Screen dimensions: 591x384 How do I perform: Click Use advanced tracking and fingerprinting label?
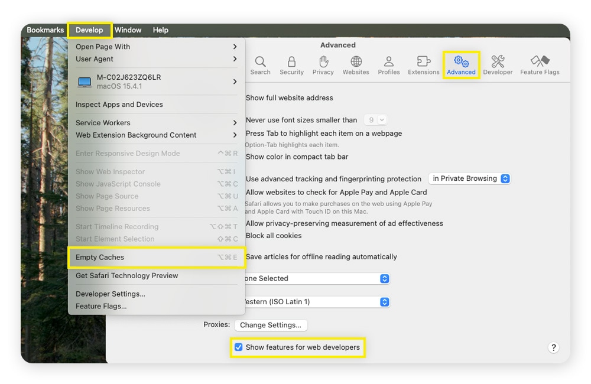point(333,179)
